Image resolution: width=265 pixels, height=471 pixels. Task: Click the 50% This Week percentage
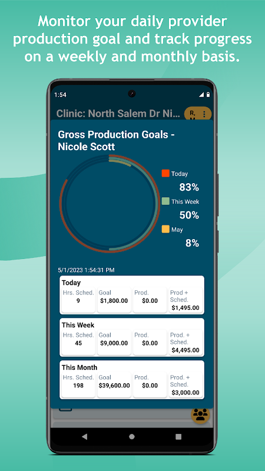pos(189,215)
